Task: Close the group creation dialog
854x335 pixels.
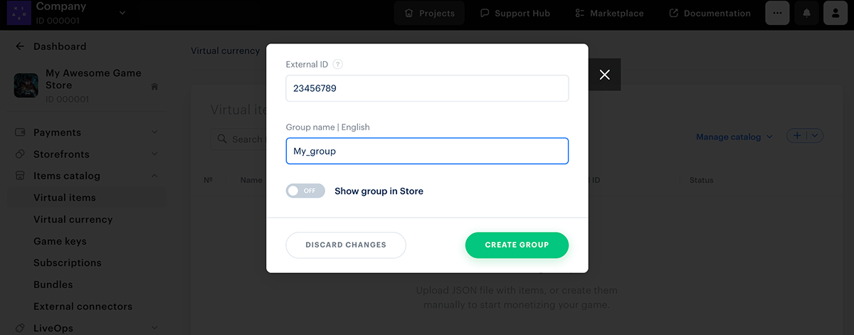Action: [x=605, y=75]
